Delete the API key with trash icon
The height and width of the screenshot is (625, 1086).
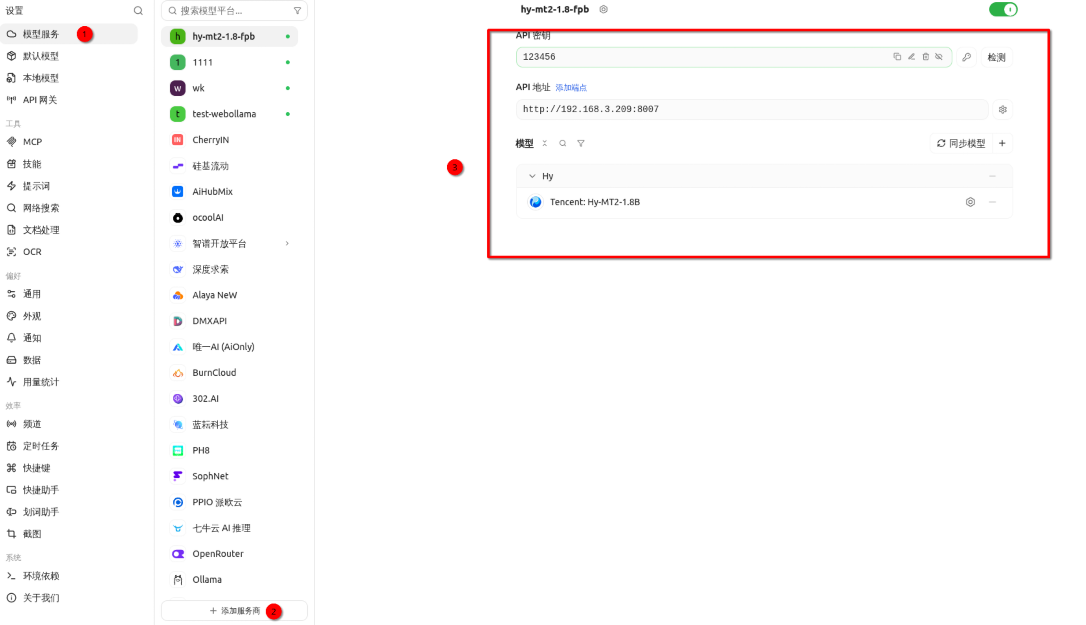[x=925, y=57]
